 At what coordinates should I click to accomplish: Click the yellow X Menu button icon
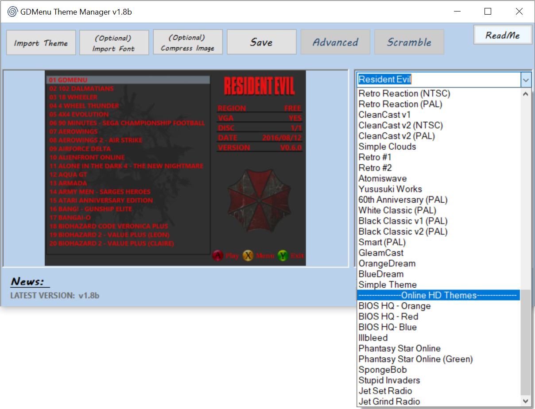[248, 255]
